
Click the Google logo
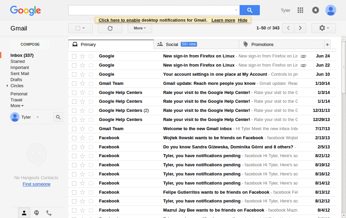(x=25, y=10)
